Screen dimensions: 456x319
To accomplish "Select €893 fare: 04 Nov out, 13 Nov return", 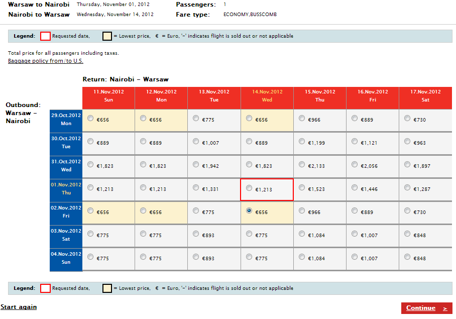I will pos(196,257).
